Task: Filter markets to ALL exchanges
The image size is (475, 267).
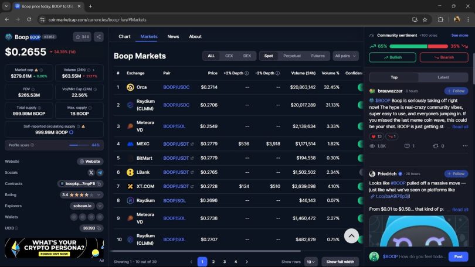Action: coord(211,56)
